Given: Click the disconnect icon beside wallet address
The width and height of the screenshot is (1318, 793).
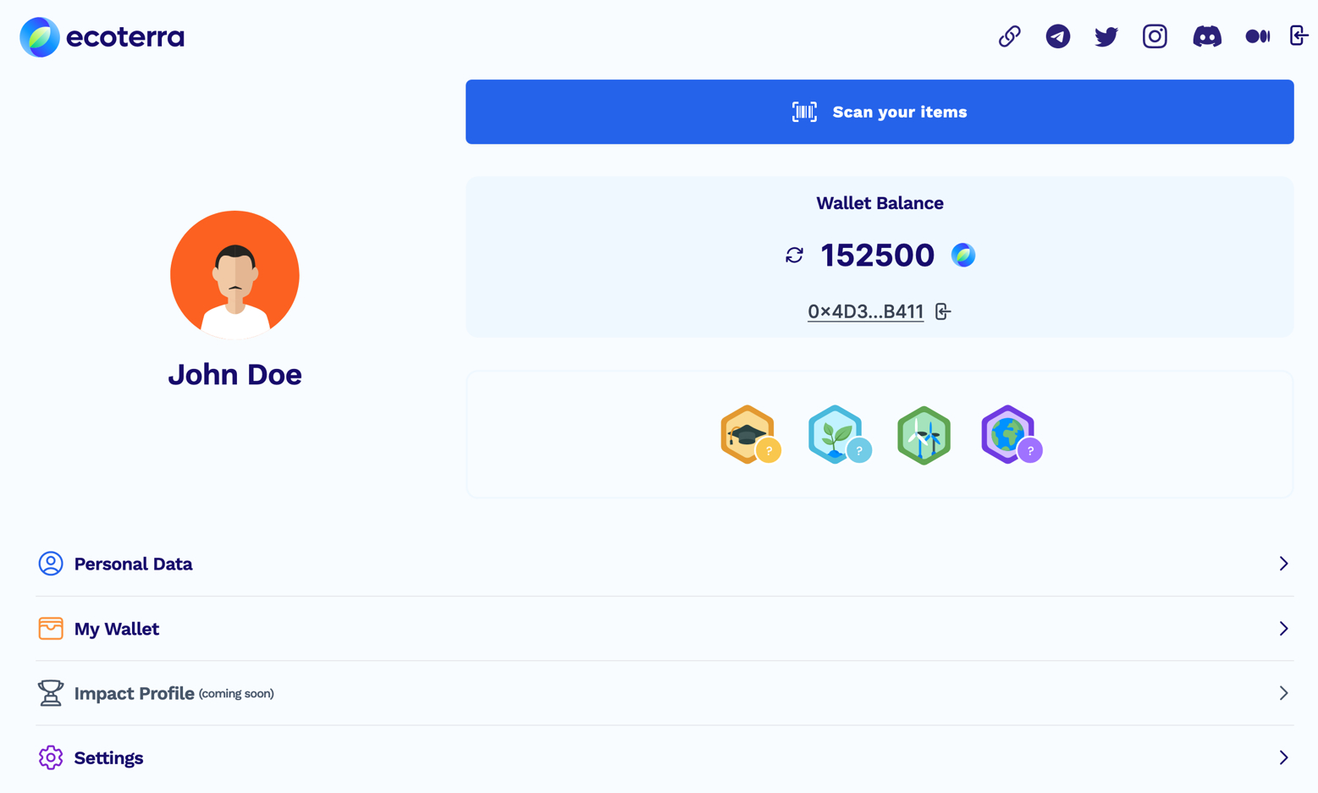Looking at the screenshot, I should (943, 311).
